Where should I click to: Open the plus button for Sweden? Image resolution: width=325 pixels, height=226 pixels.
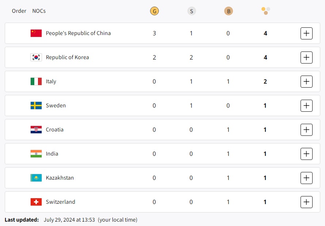[306, 106]
